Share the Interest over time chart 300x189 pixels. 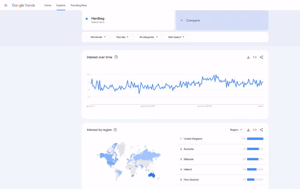[261, 57]
